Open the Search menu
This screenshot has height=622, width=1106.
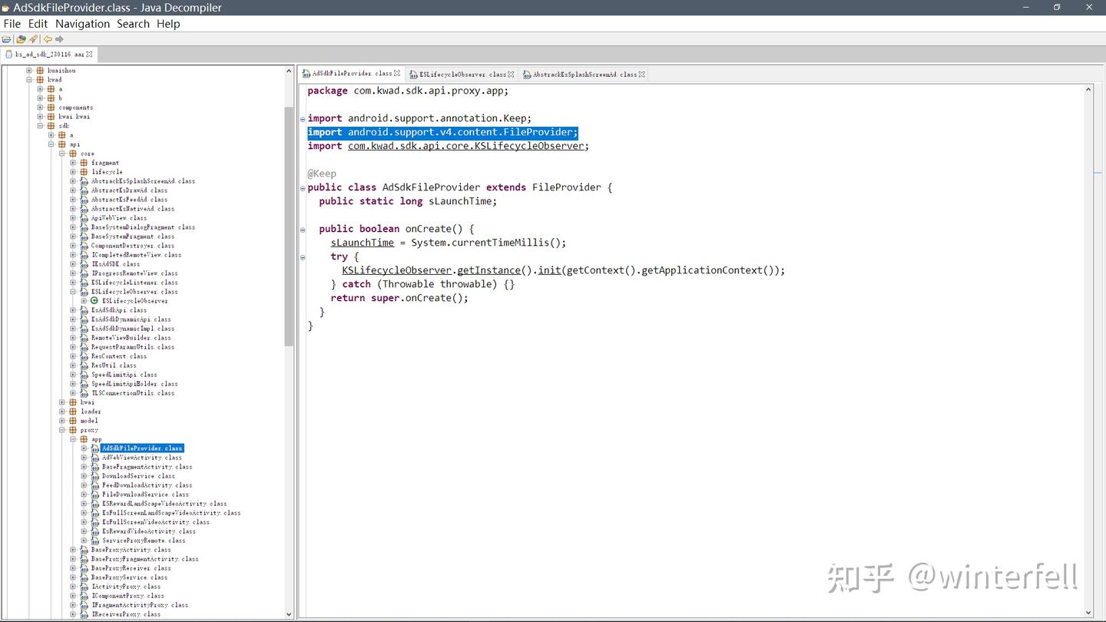point(133,24)
